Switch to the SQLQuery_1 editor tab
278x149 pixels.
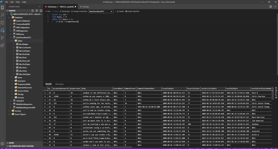tap(61, 7)
